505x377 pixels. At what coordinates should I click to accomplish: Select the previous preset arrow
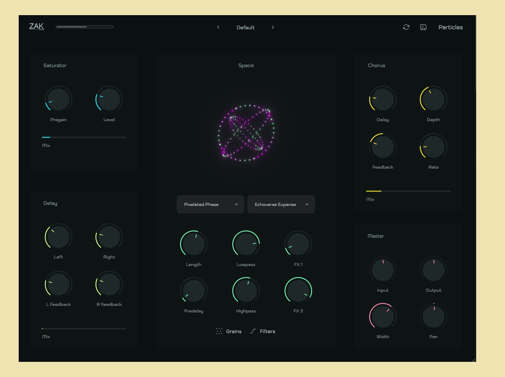[x=218, y=27]
